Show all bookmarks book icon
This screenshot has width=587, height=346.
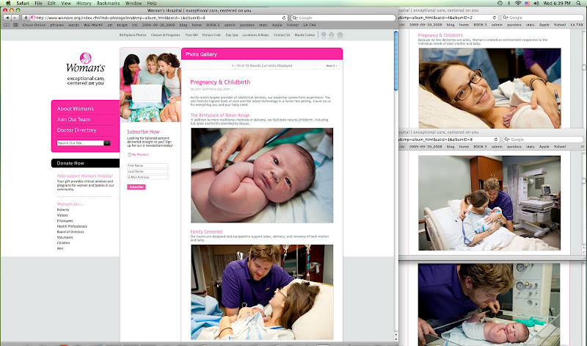pyautogui.click(x=7, y=25)
